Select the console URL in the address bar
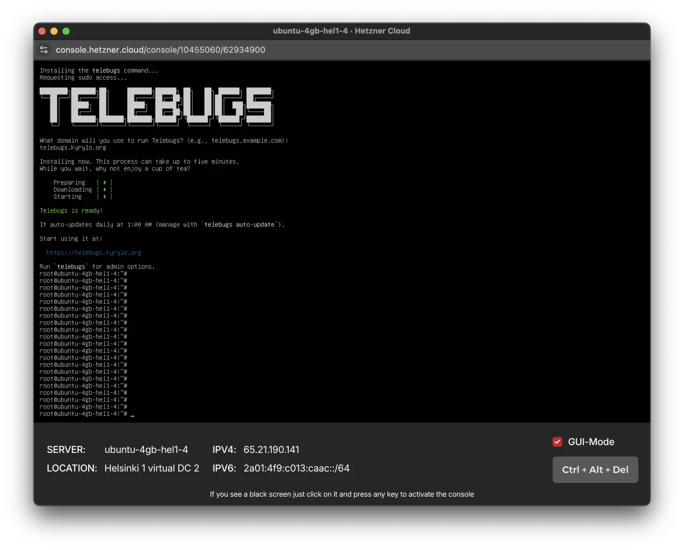This screenshot has height=550, width=684. (160, 50)
